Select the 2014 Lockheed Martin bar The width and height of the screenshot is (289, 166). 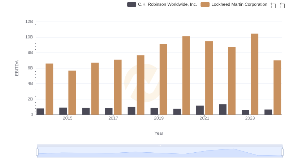(x=49, y=89)
